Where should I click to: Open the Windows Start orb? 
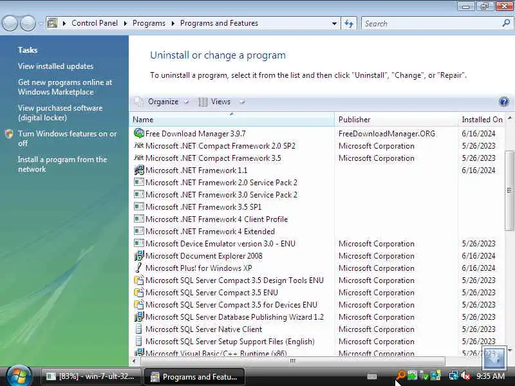pyautogui.click(x=19, y=375)
